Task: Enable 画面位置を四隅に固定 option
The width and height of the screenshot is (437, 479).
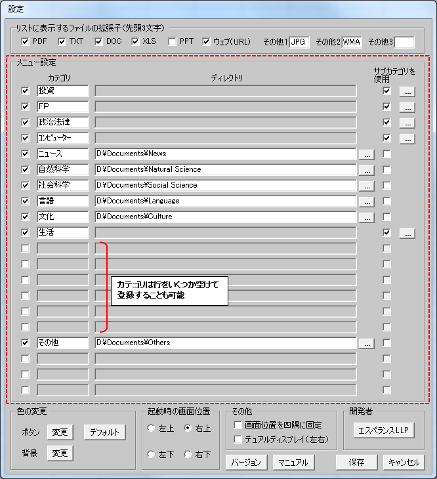Action: pos(238,425)
